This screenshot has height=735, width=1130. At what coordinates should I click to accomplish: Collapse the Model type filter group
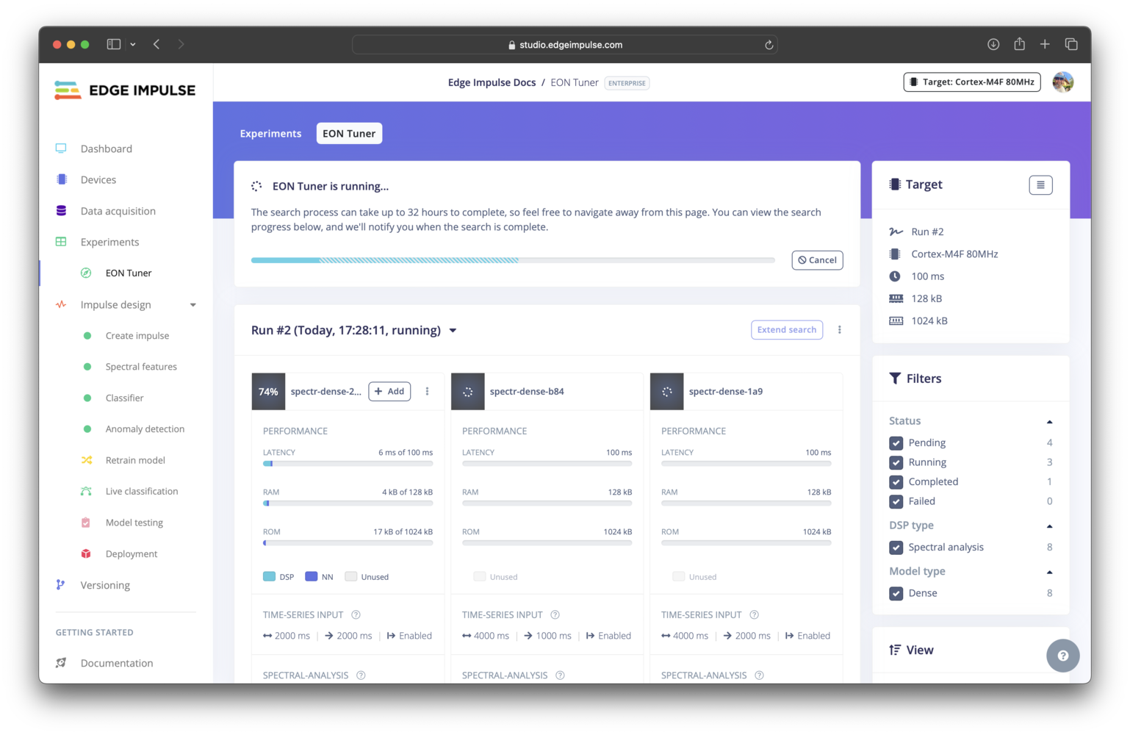(x=1049, y=572)
